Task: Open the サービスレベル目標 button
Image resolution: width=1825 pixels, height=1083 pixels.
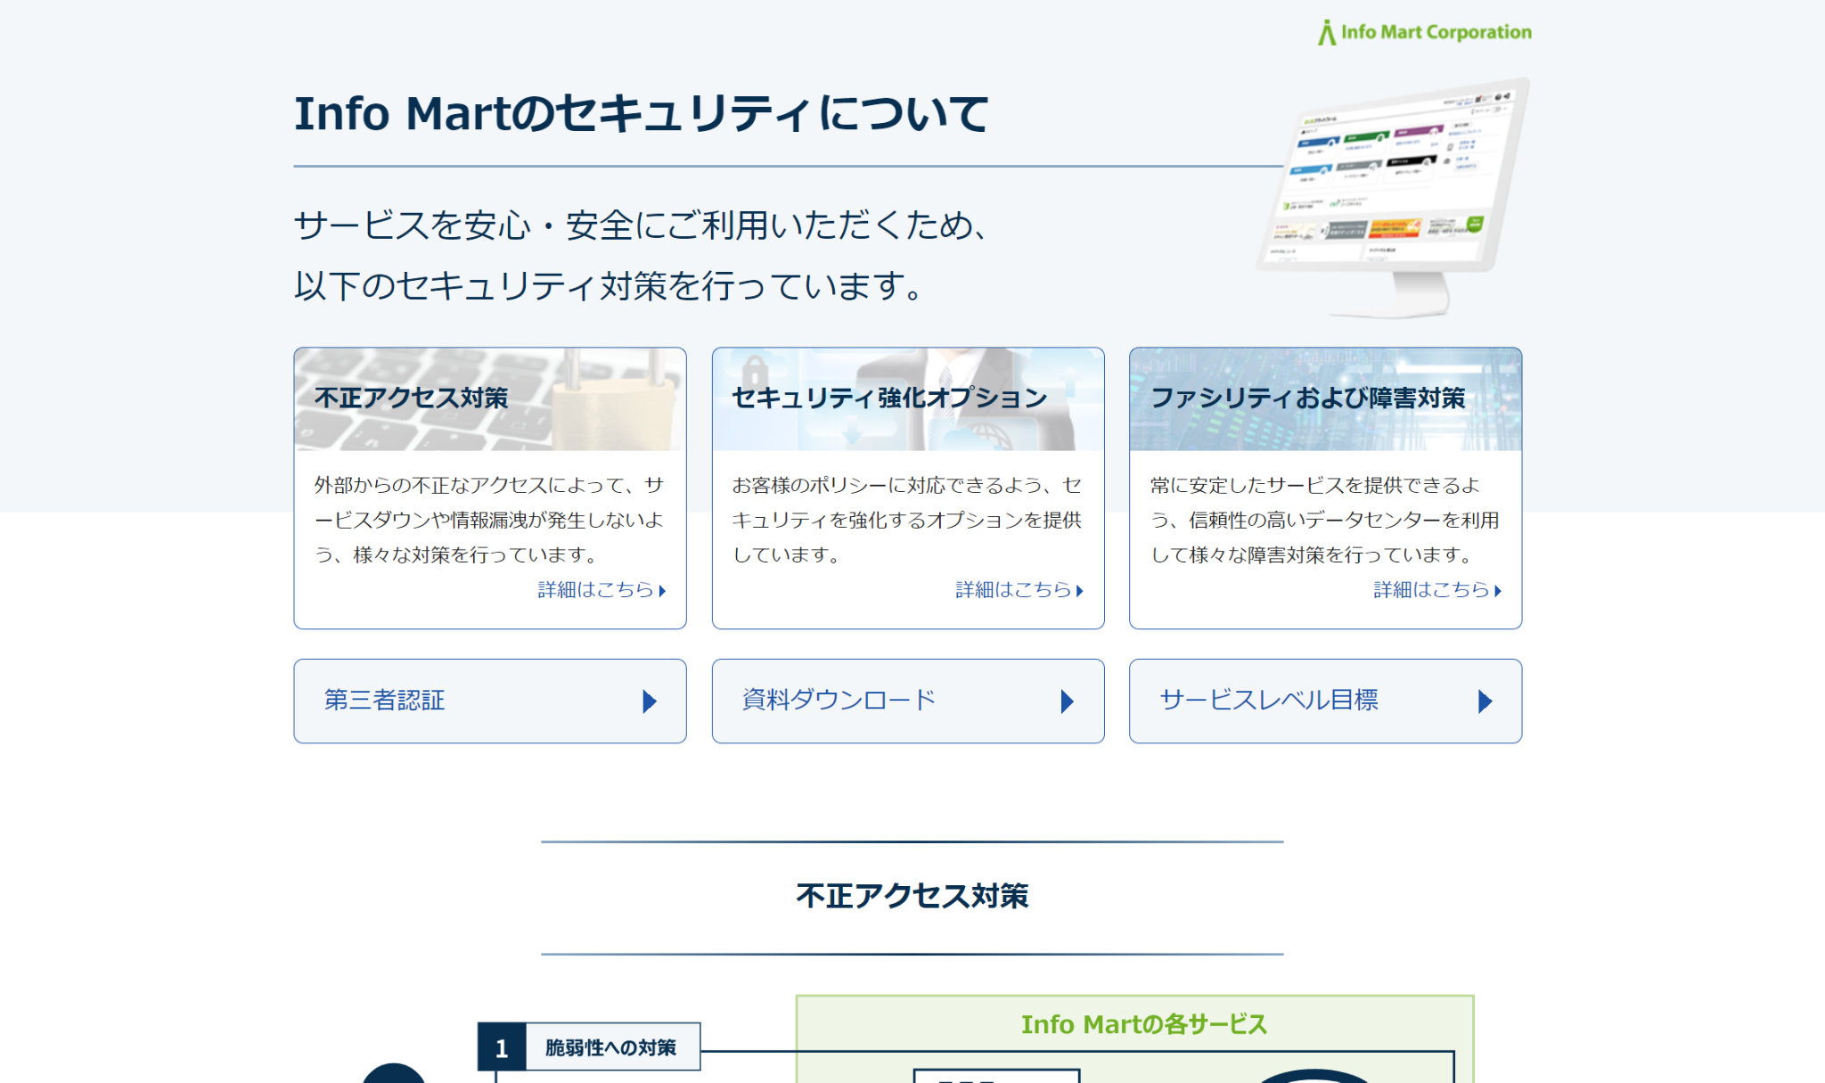Action: [1326, 701]
